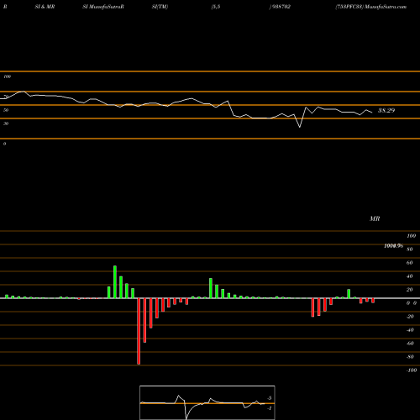Click the RSI value label 38.29
This screenshot has height=420, width=420.
(386, 110)
